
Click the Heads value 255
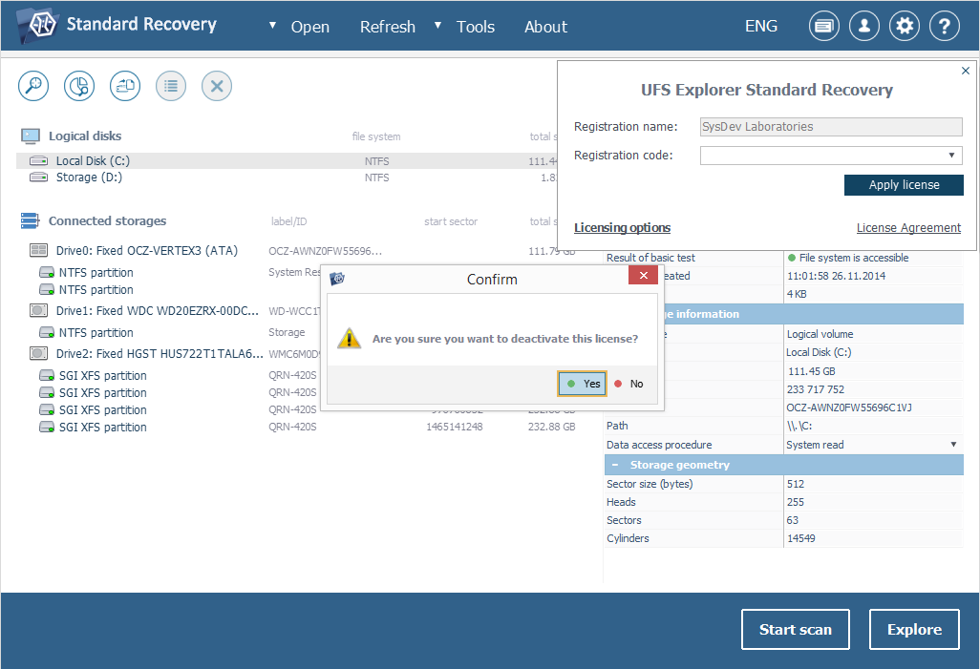[x=796, y=502]
